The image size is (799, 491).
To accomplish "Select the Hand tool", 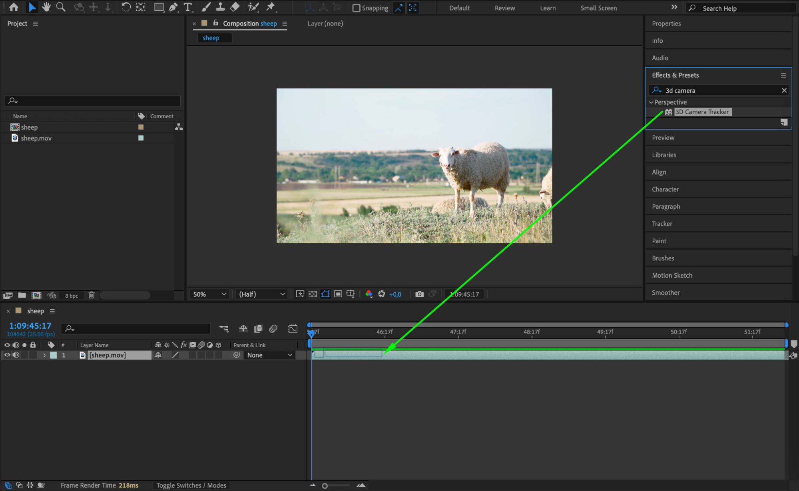I will [46, 7].
